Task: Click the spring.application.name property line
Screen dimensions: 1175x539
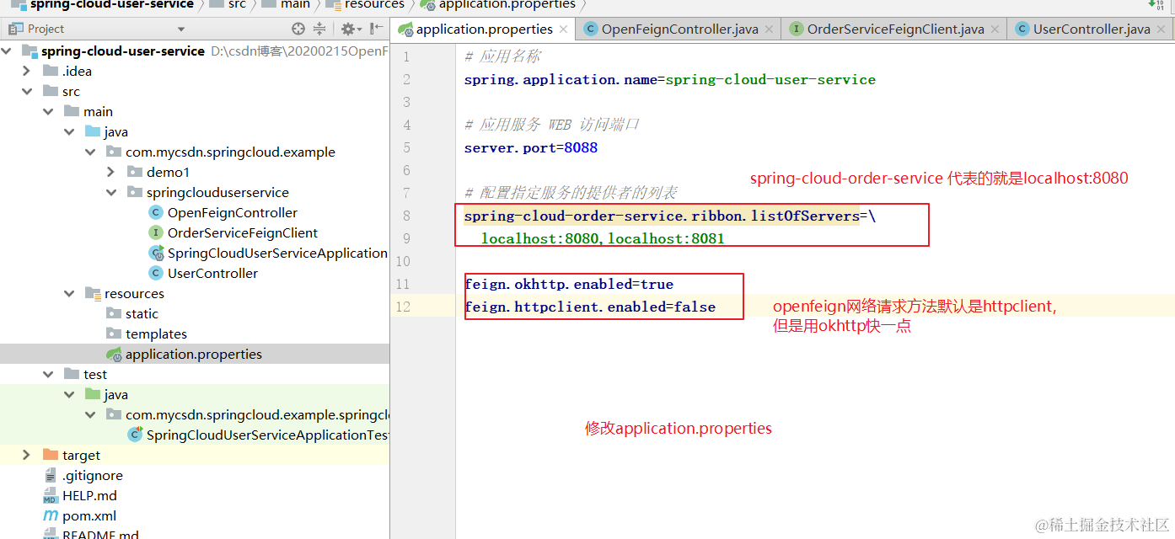Action: click(669, 79)
